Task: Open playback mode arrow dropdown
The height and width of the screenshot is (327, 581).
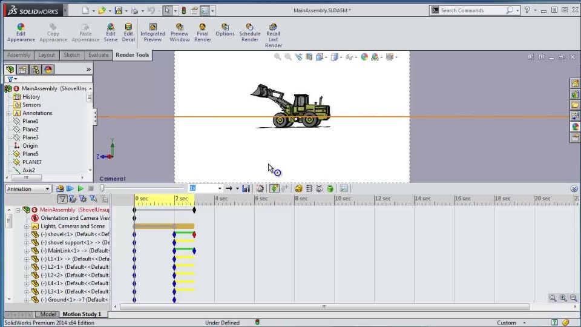Action: [x=237, y=188]
